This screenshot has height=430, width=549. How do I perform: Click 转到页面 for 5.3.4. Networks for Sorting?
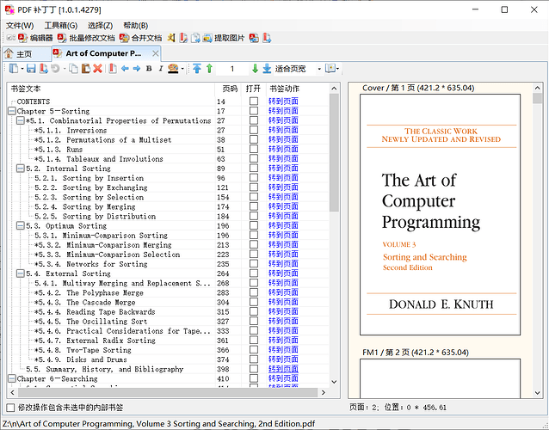coord(283,264)
